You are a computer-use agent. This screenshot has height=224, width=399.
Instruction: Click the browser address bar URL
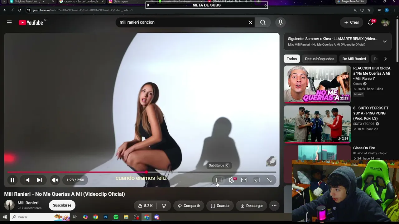[x=83, y=10]
